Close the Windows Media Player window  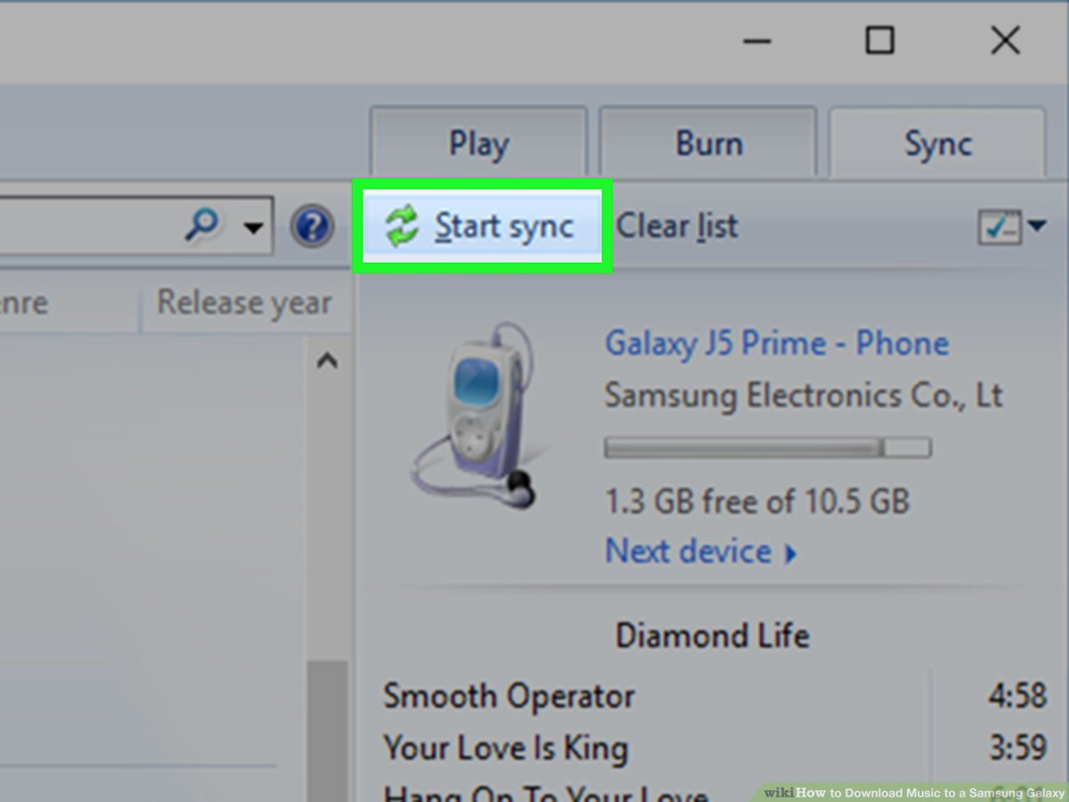1005,41
